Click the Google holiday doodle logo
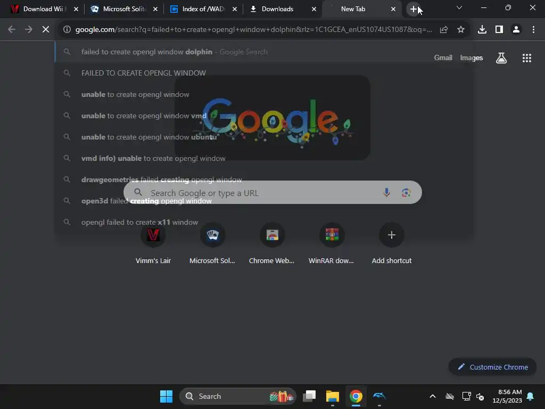 pos(272,118)
